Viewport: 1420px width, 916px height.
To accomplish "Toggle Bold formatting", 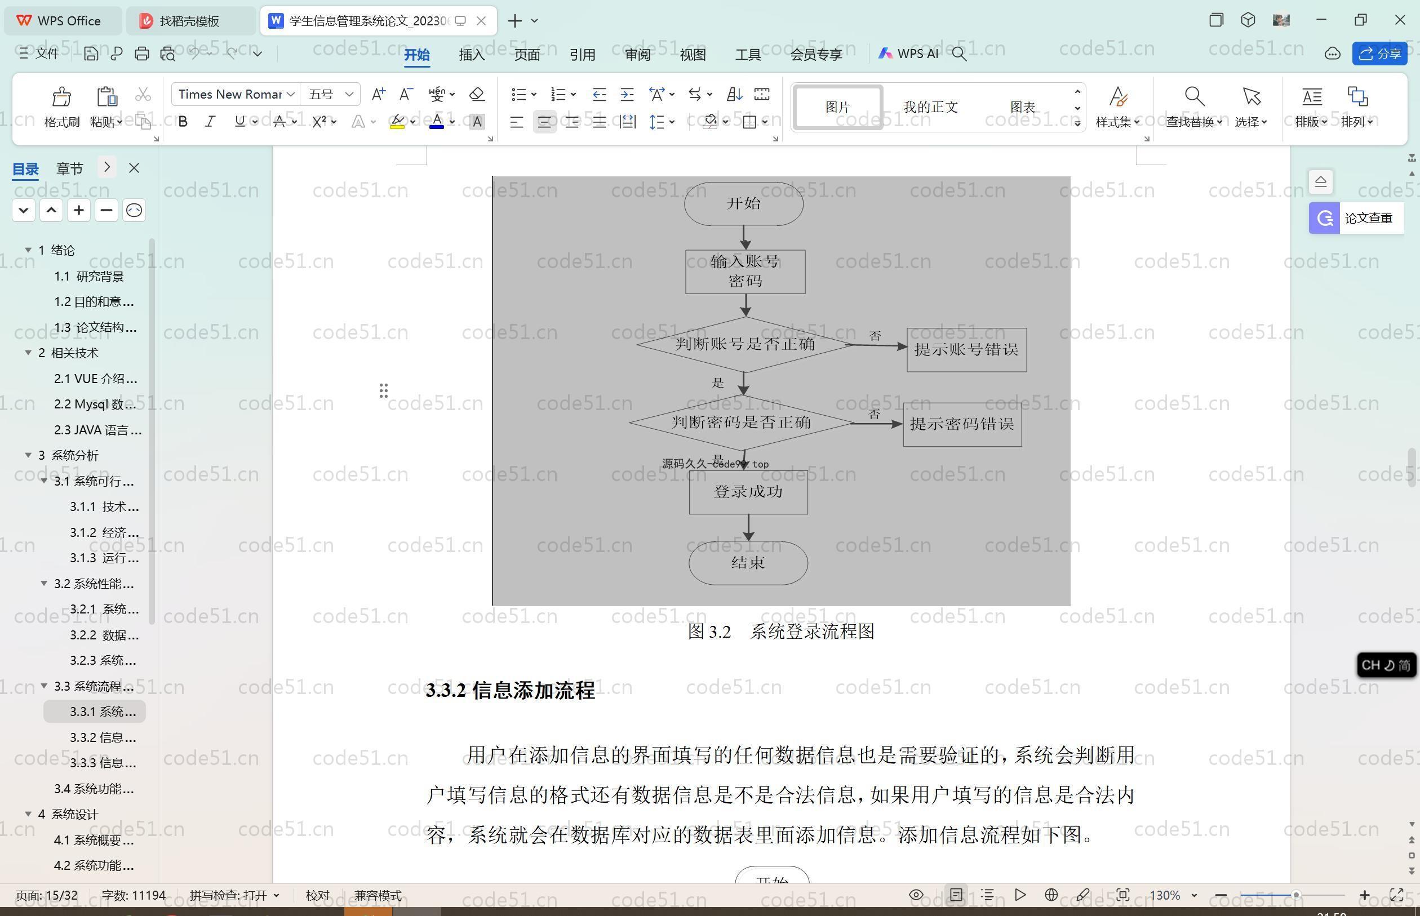I will (183, 122).
